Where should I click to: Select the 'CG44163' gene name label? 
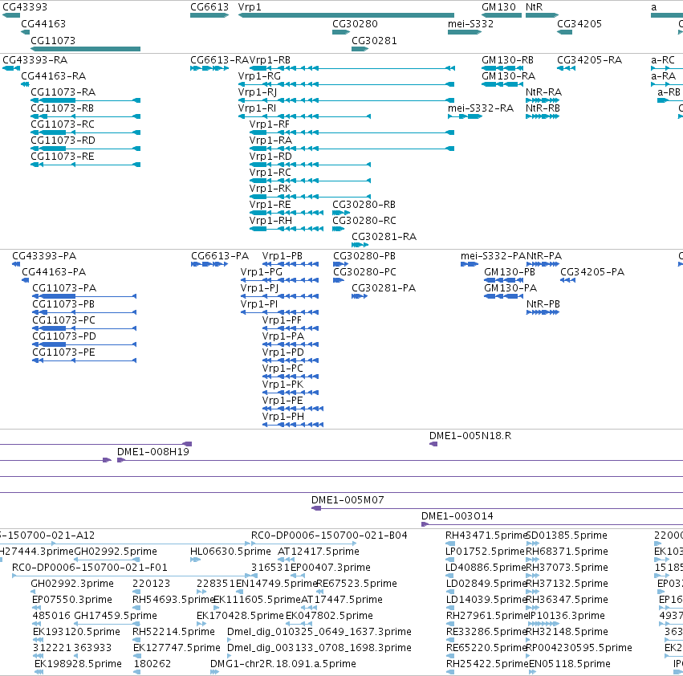pos(43,24)
